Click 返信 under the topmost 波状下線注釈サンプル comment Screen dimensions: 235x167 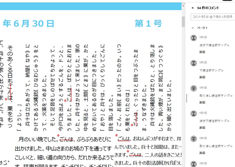coord(202,52)
